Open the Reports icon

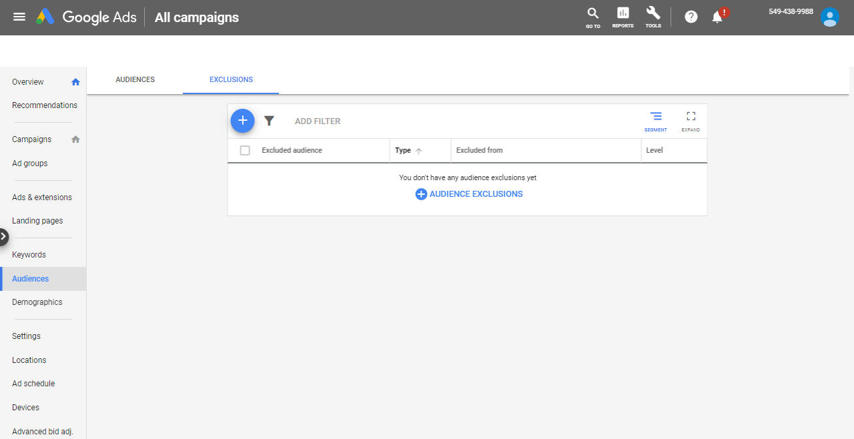(x=622, y=17)
